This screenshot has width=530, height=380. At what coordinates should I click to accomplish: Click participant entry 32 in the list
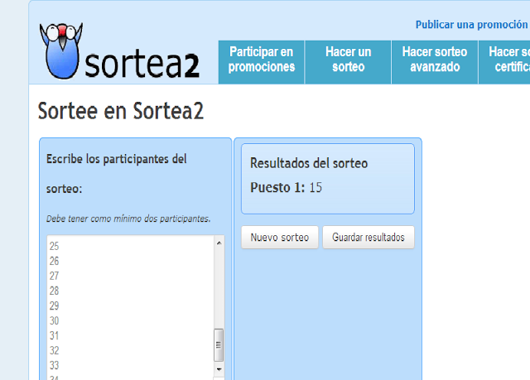pyautogui.click(x=54, y=350)
